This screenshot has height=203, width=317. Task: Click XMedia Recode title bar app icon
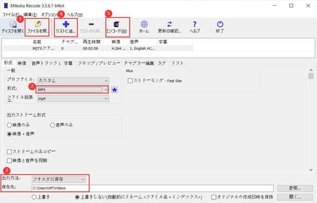[x=6, y=6]
